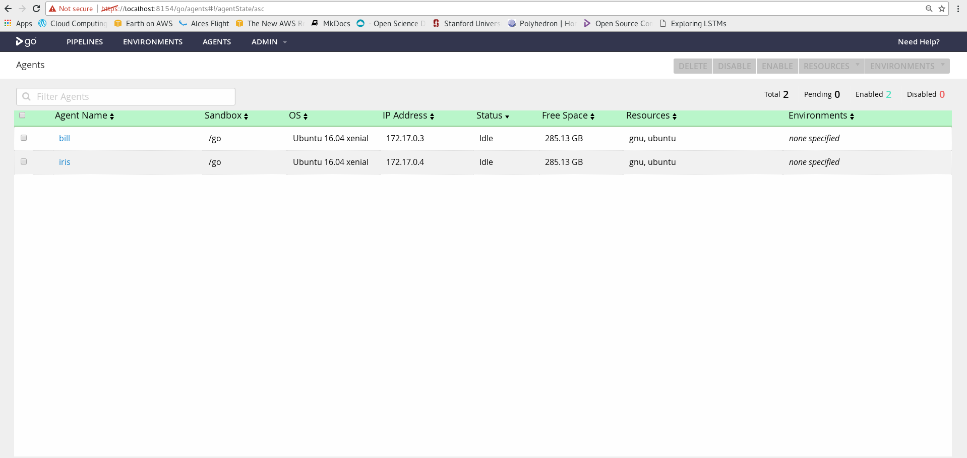The height and width of the screenshot is (458, 967).
Task: Click the bookmark star icon
Action: (942, 9)
